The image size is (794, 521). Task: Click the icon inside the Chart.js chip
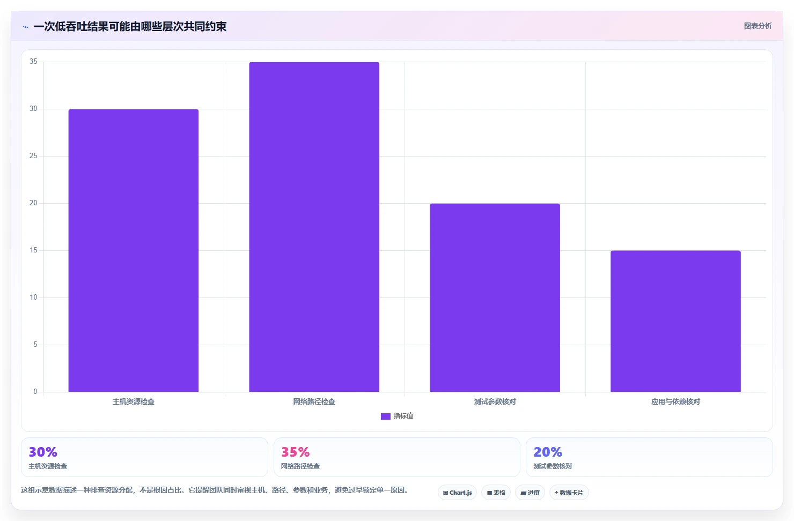[445, 493]
